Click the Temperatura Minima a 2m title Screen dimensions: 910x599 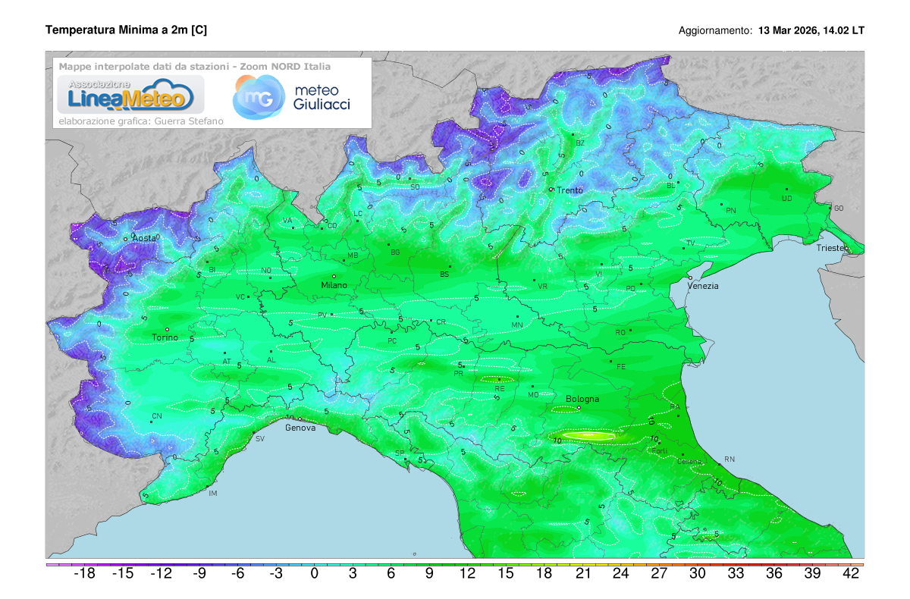pyautogui.click(x=127, y=30)
